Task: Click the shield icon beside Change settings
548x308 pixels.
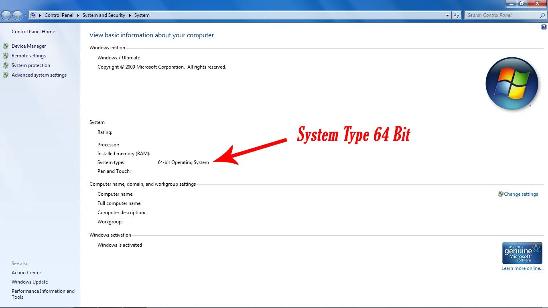Action: pyautogui.click(x=500, y=194)
